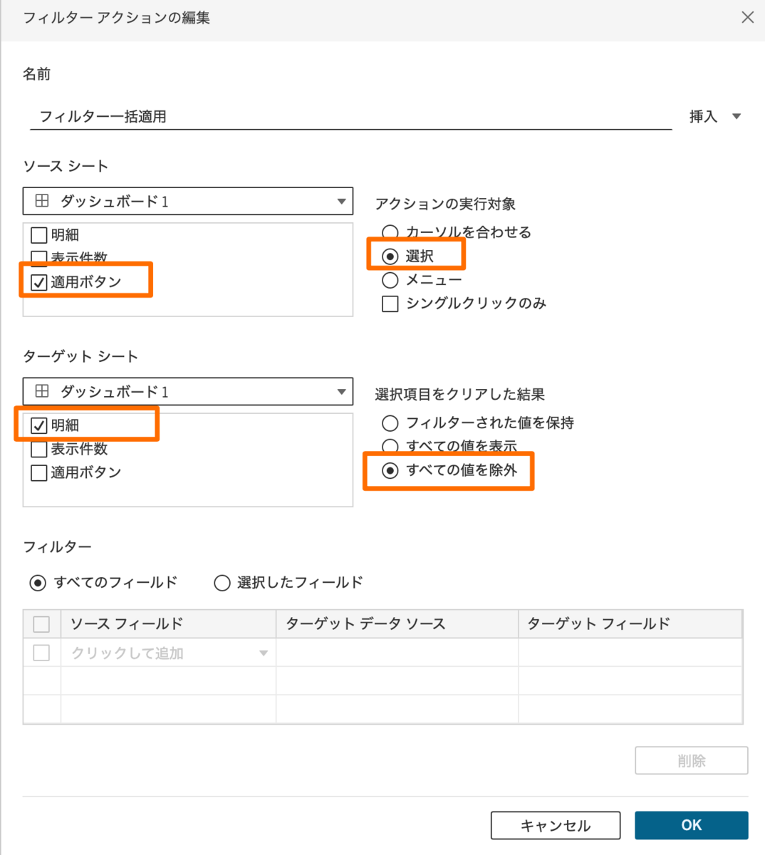Select 選択したフィールド filter option
Screen dimensions: 765x855
[x=222, y=583]
